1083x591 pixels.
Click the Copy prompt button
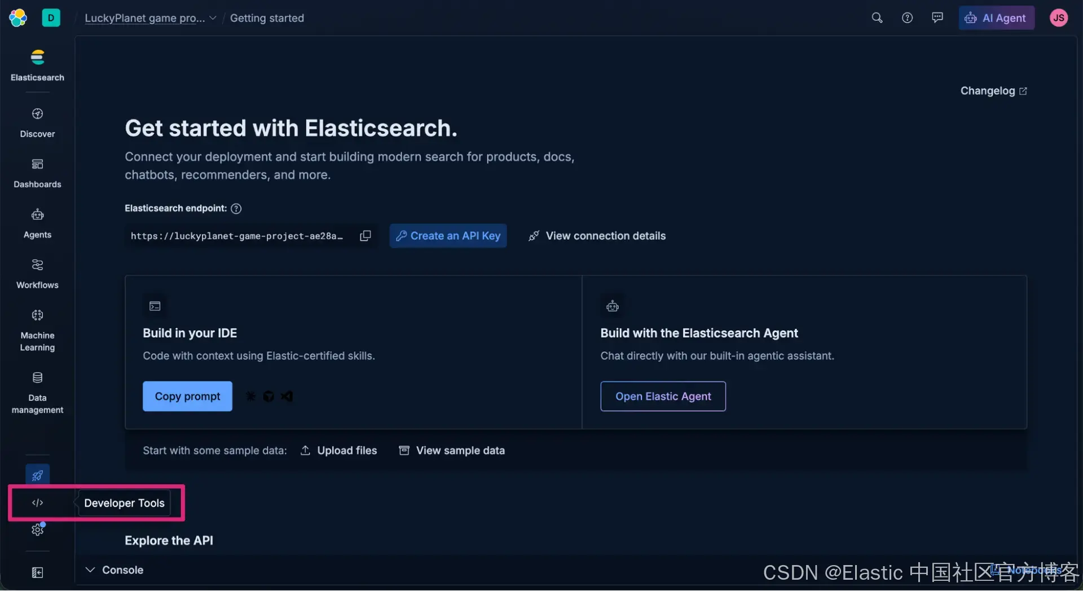coord(187,396)
